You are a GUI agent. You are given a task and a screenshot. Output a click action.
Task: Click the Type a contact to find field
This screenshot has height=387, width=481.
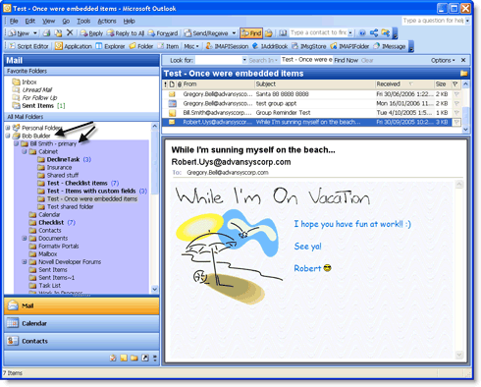coord(318,32)
